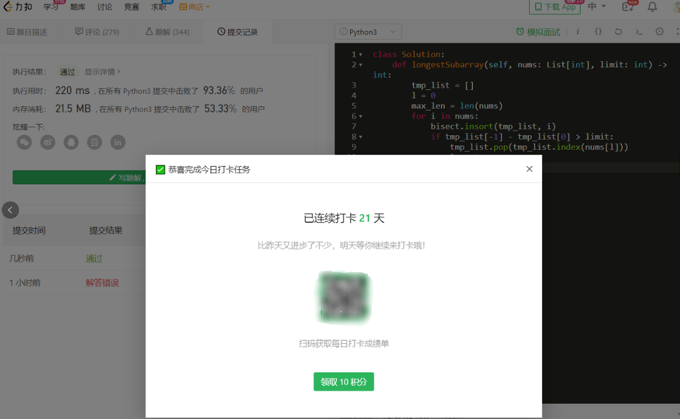Close the 恭喜完成今日打卡任务 dialog
The width and height of the screenshot is (680, 419).
click(x=529, y=169)
